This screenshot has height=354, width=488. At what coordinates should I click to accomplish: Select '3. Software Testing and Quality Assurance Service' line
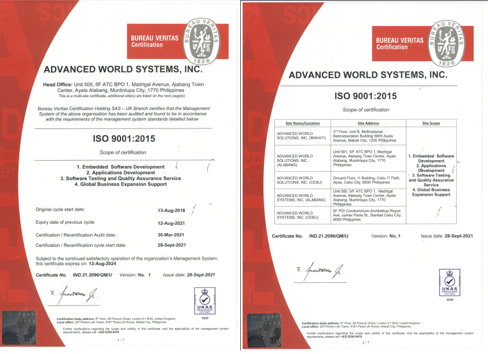tap(121, 179)
